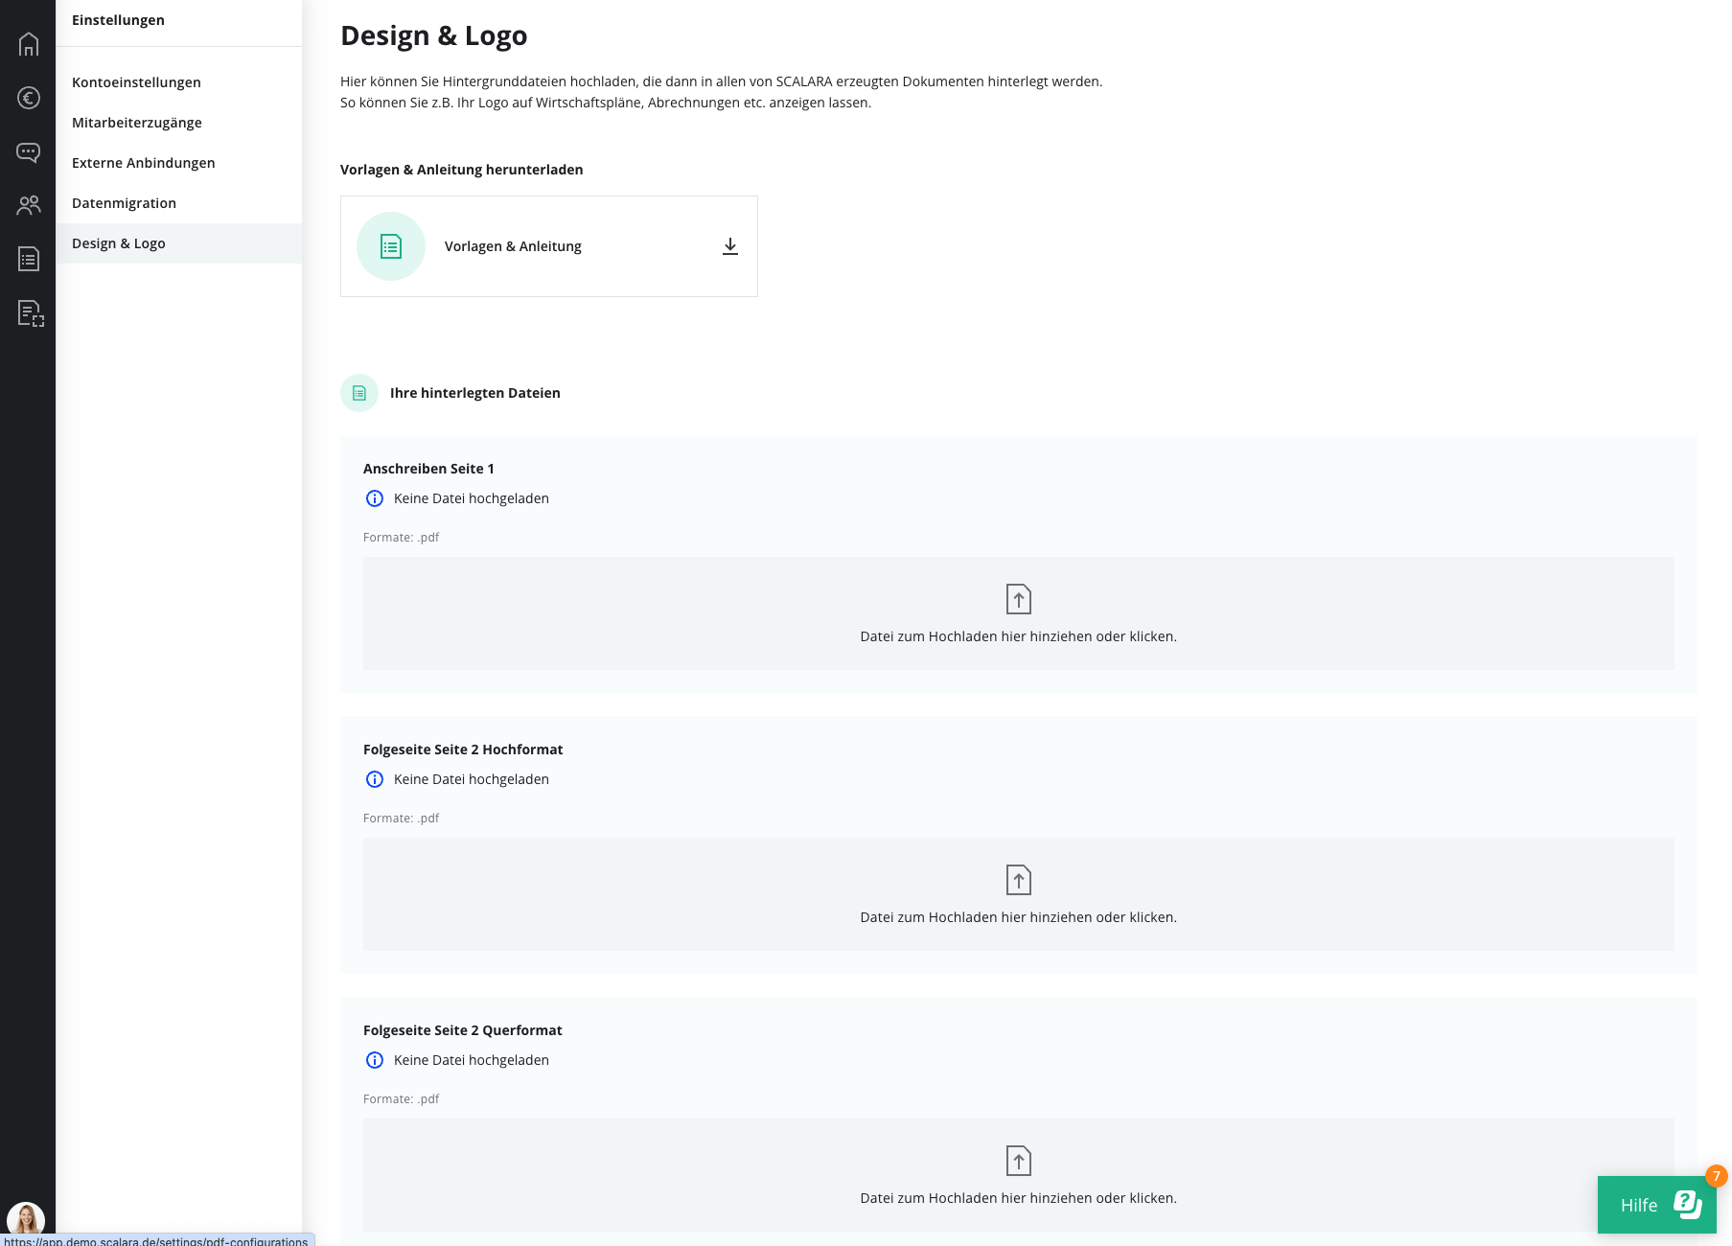Click info icon under Anschreiben Seite 1
The width and height of the screenshot is (1732, 1246).
coord(375,498)
